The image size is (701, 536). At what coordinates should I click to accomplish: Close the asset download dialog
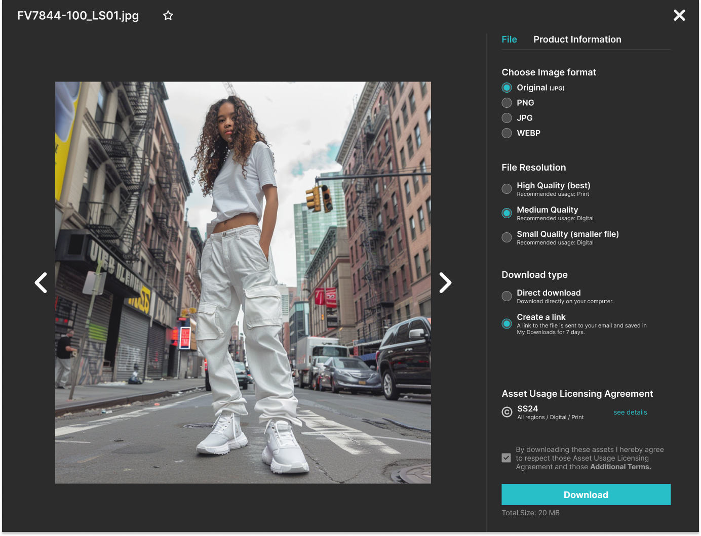click(679, 15)
